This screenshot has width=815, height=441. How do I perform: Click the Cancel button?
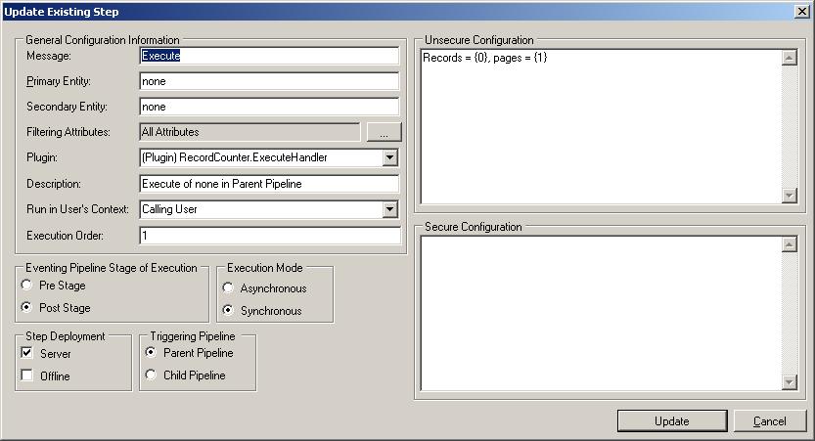pos(770,421)
